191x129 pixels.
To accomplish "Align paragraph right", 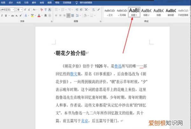I will (x=64, y=16).
